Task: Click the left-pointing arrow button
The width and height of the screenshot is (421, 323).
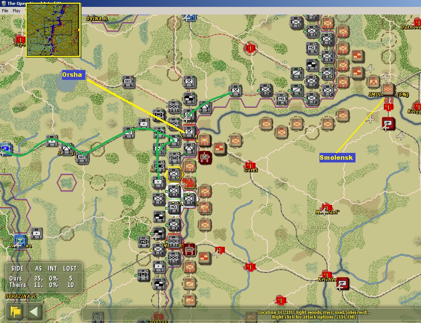Action: tap(34, 312)
